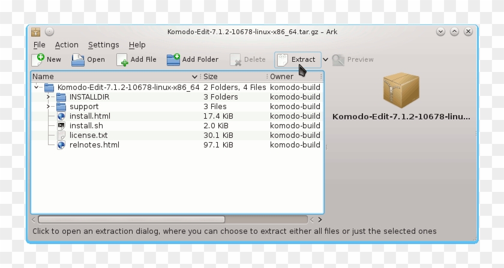
Task: Click the Ark window menu icon in the title bar
Action: pos(35,32)
